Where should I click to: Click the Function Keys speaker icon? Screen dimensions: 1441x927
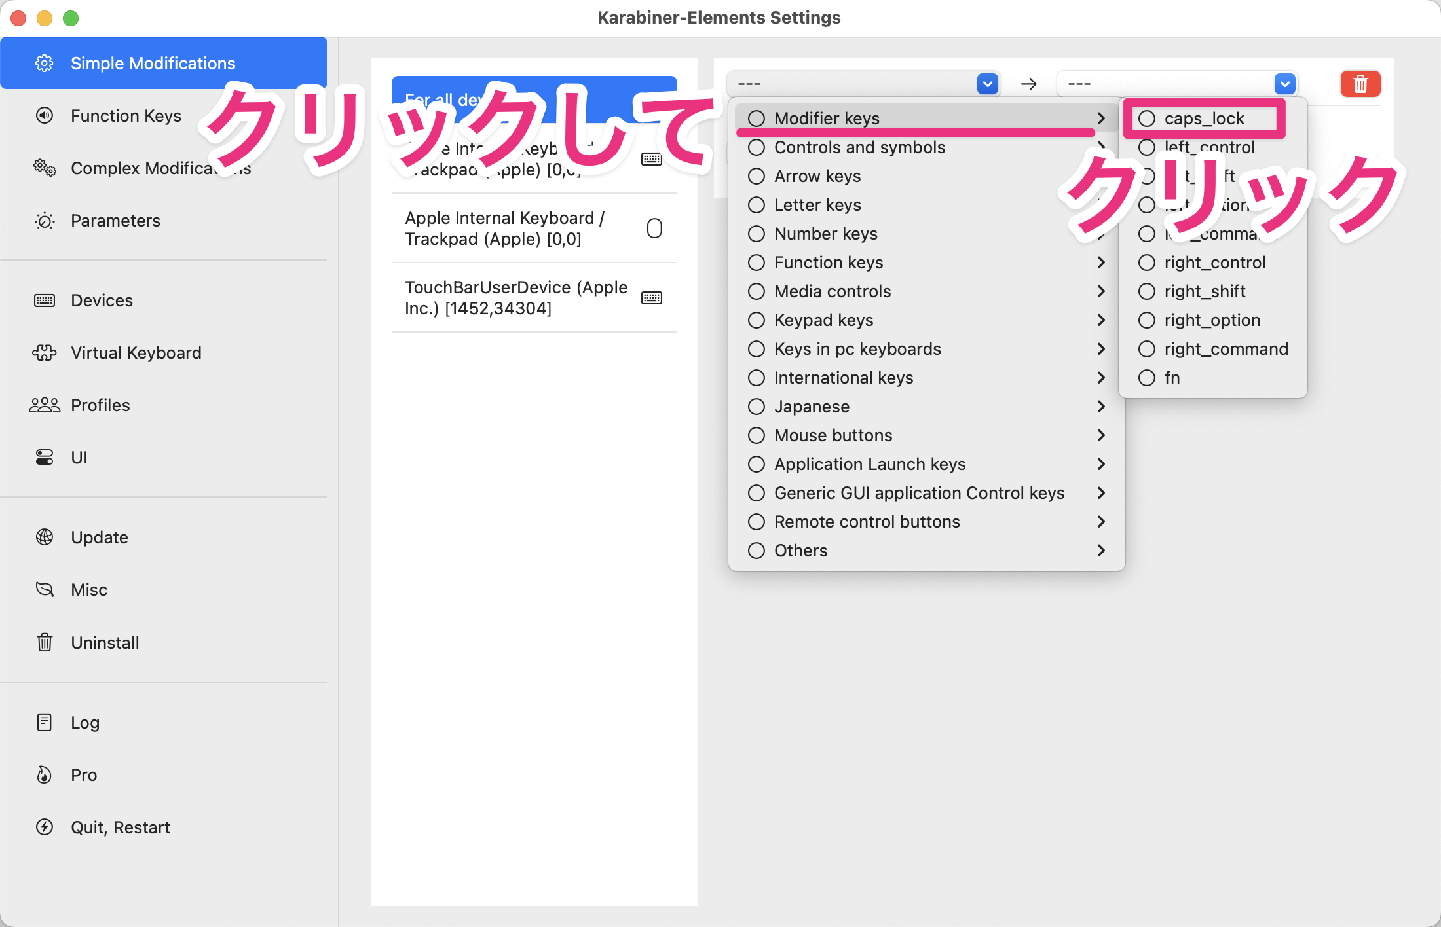tap(44, 115)
